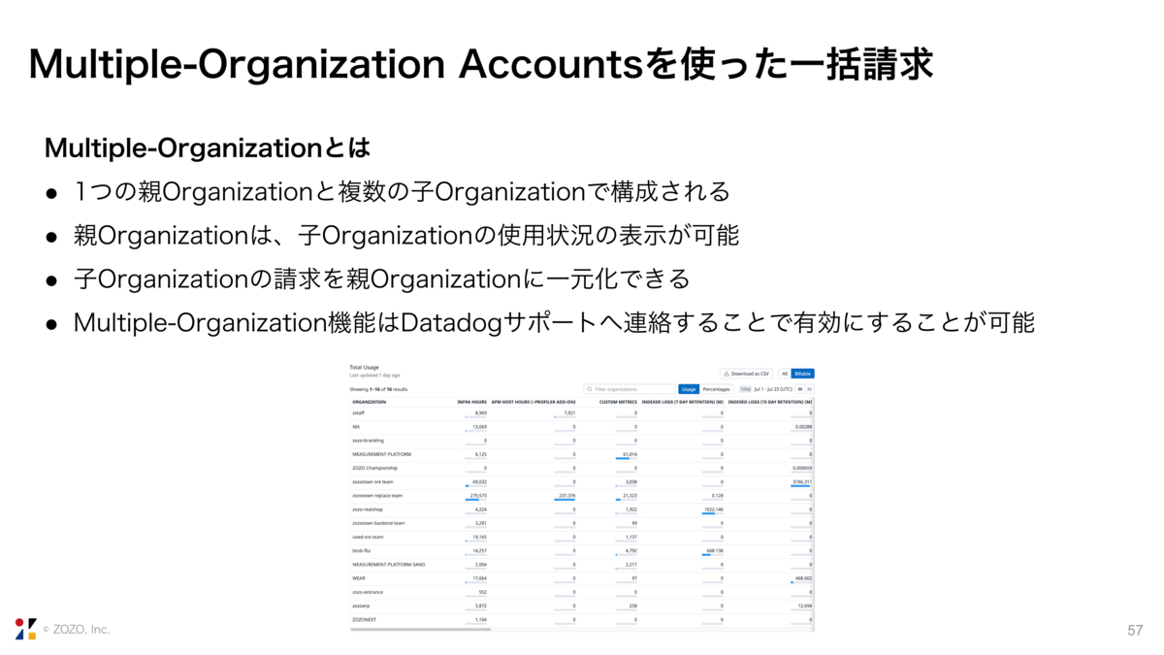Click the 61,014 custom metrics value

pos(630,454)
